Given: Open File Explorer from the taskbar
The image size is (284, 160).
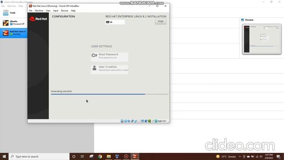Looking at the screenshot, I should [109, 156].
